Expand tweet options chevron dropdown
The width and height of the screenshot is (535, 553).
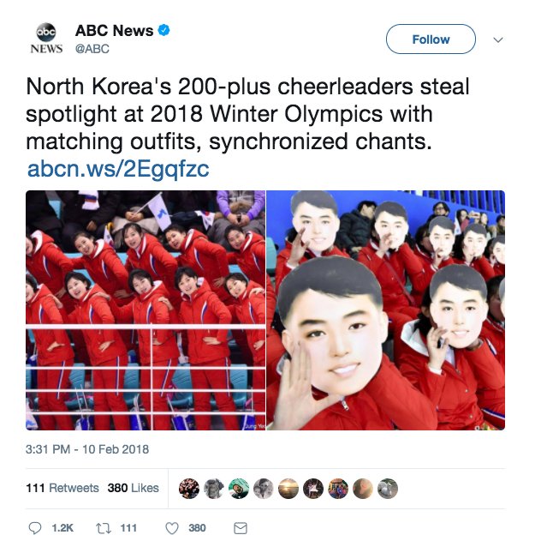pos(498,39)
